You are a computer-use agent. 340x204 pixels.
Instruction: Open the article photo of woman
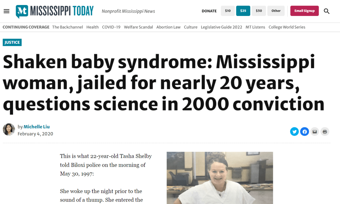pos(219,178)
